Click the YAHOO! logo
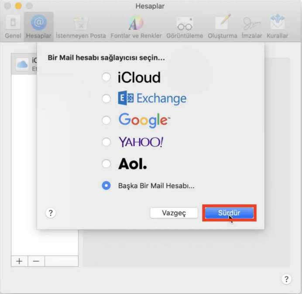The image size is (302, 294). (141, 142)
